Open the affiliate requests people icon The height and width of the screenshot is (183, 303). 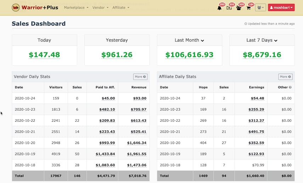[x=239, y=8]
